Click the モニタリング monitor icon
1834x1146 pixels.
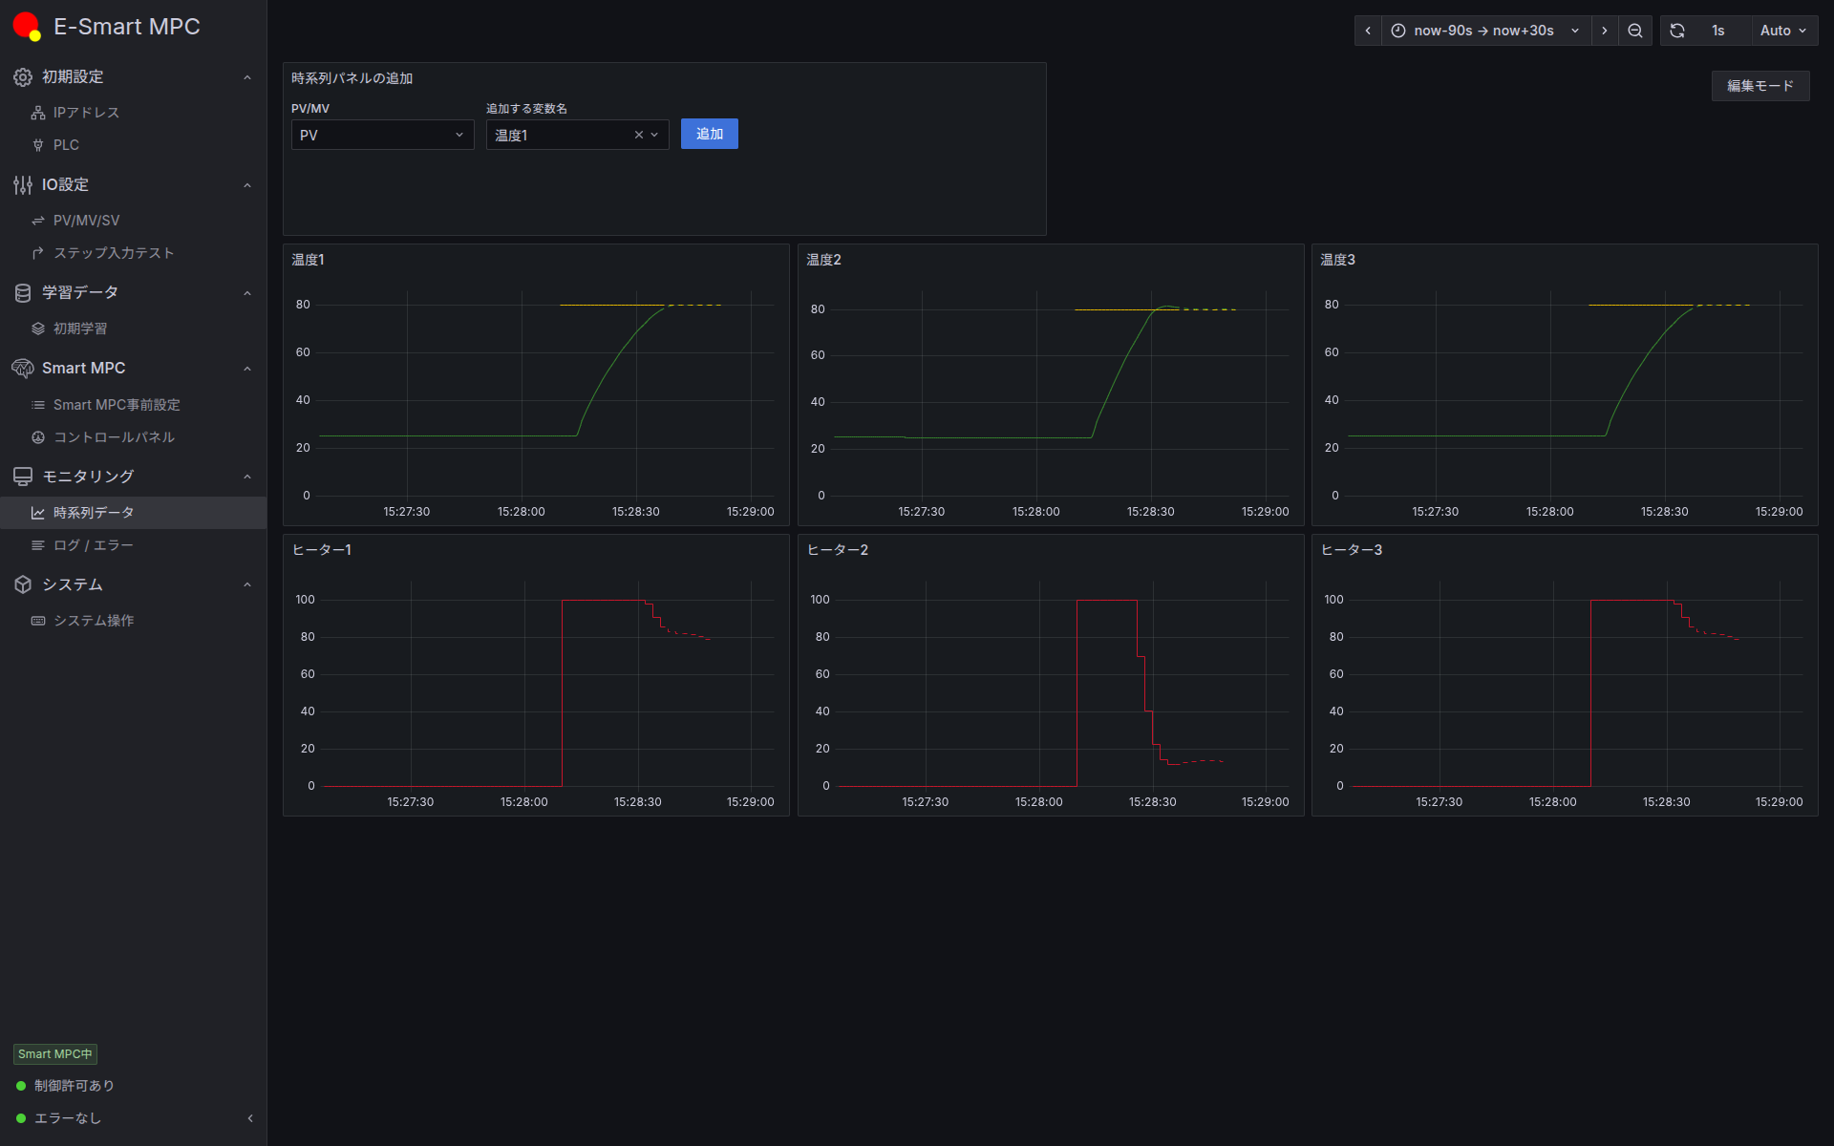click(23, 477)
